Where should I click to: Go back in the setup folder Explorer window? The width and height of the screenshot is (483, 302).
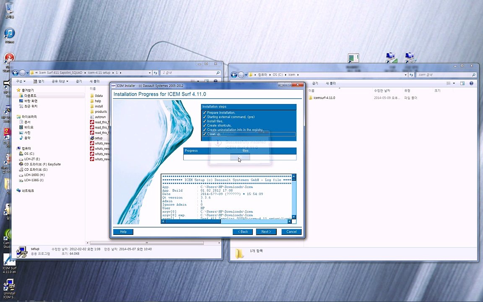15,73
